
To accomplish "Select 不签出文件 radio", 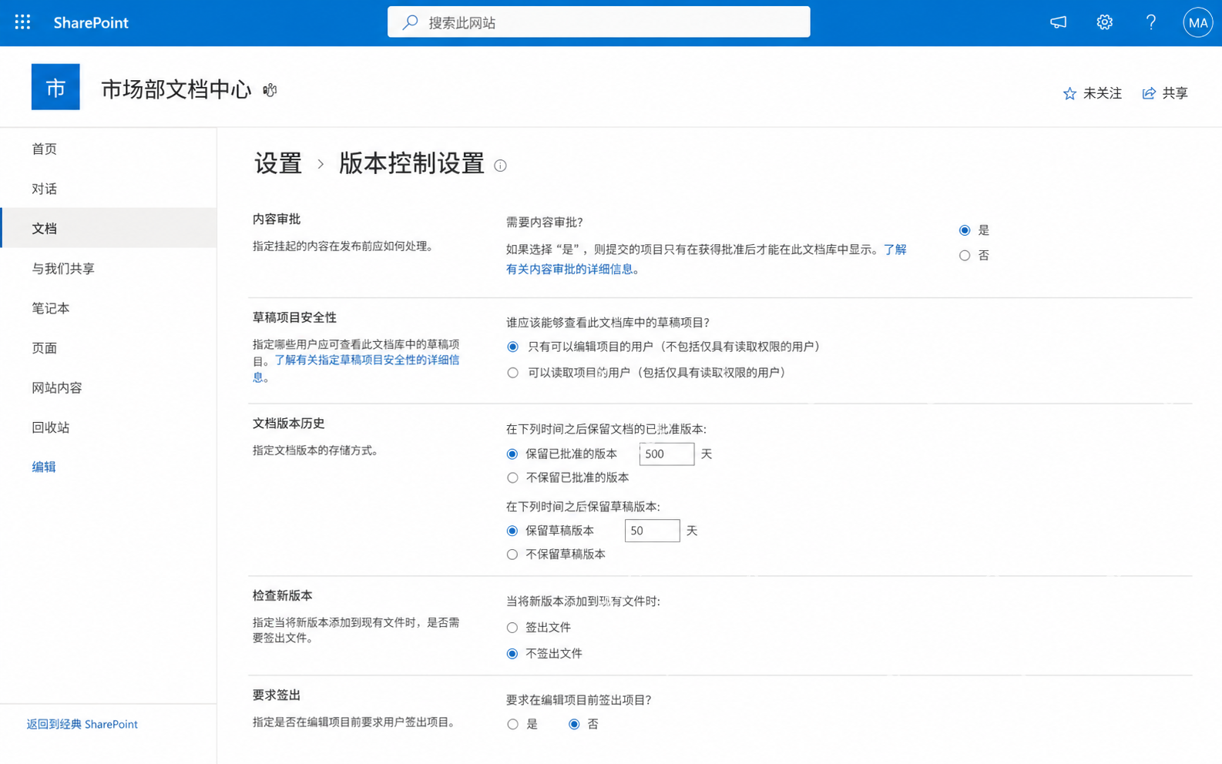I will pyautogui.click(x=512, y=654).
